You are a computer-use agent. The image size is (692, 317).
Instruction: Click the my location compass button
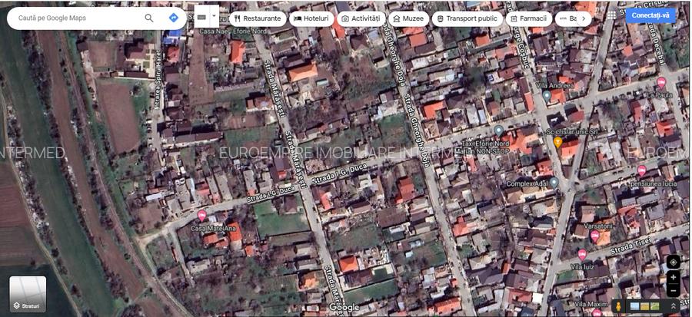pos(673,262)
